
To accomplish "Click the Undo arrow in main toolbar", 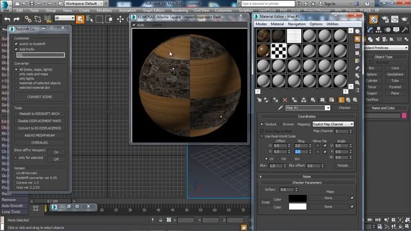I will [x=7, y=19].
